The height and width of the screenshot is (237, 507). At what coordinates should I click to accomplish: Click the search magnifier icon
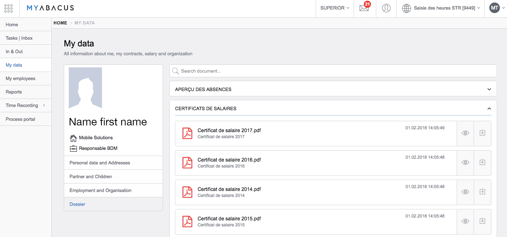click(x=175, y=71)
